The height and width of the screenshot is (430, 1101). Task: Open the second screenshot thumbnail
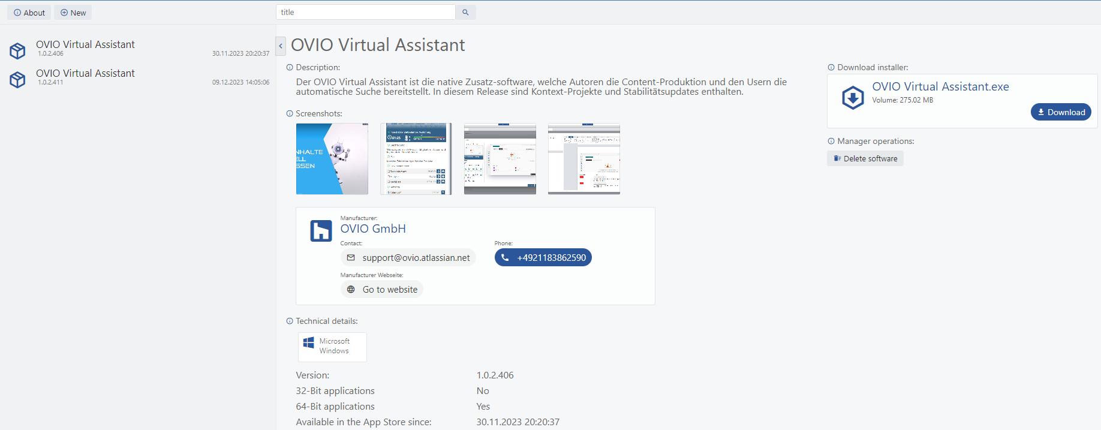[416, 159]
